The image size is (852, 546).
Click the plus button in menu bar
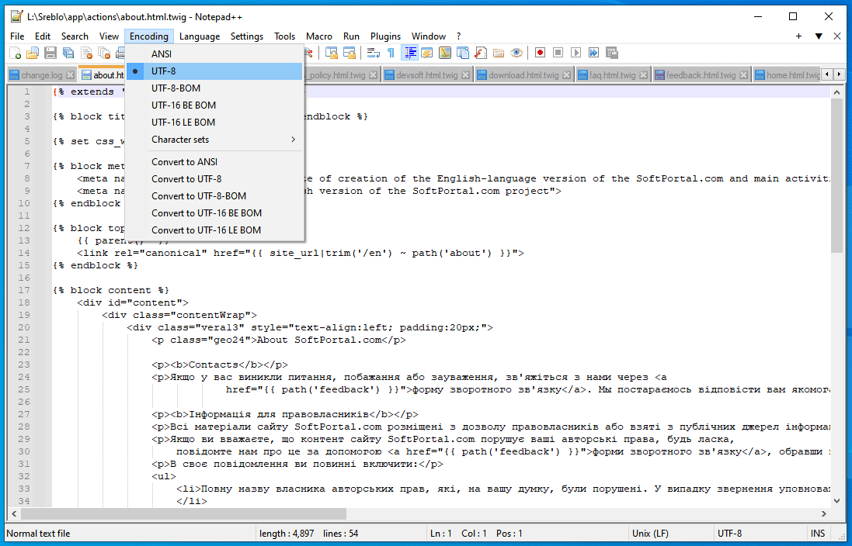(x=798, y=36)
